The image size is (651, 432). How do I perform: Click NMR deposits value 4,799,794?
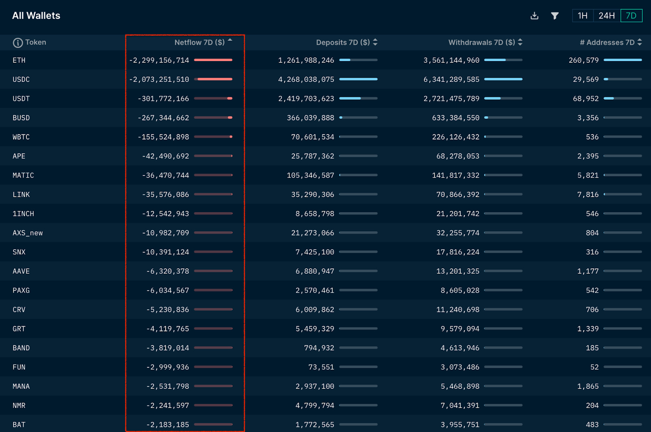click(x=315, y=406)
